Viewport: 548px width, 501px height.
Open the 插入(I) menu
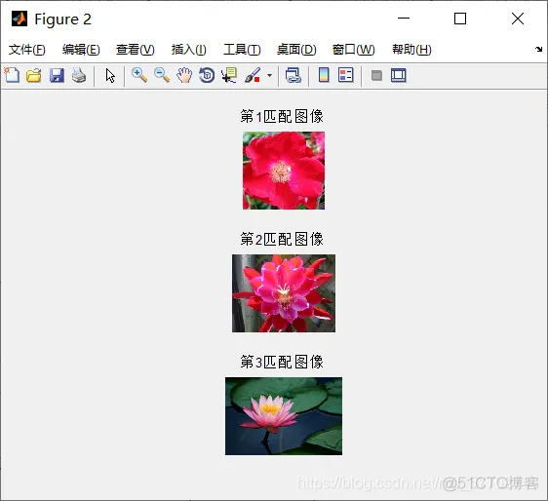click(x=189, y=50)
